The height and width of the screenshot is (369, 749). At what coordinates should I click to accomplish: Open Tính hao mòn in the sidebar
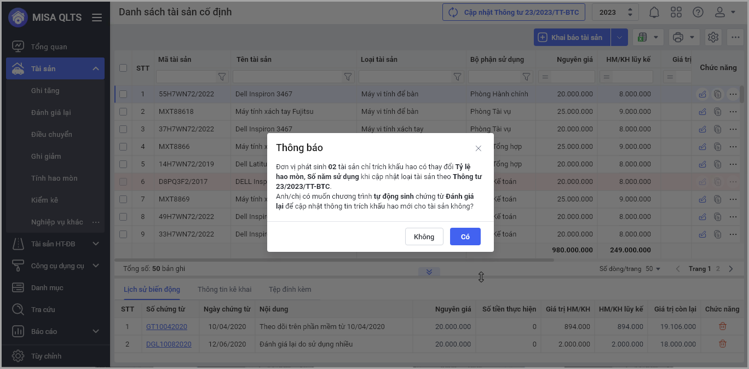(x=54, y=178)
